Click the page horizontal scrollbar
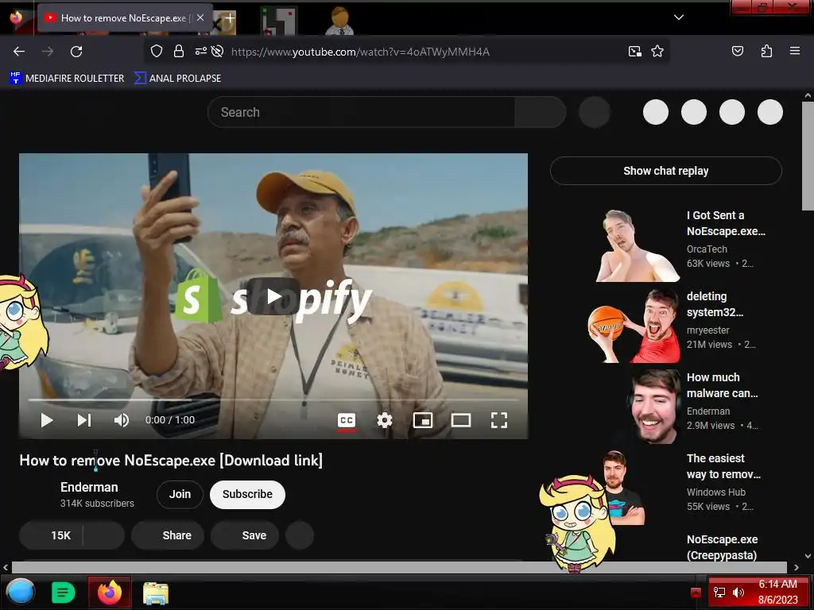 (x=399, y=567)
